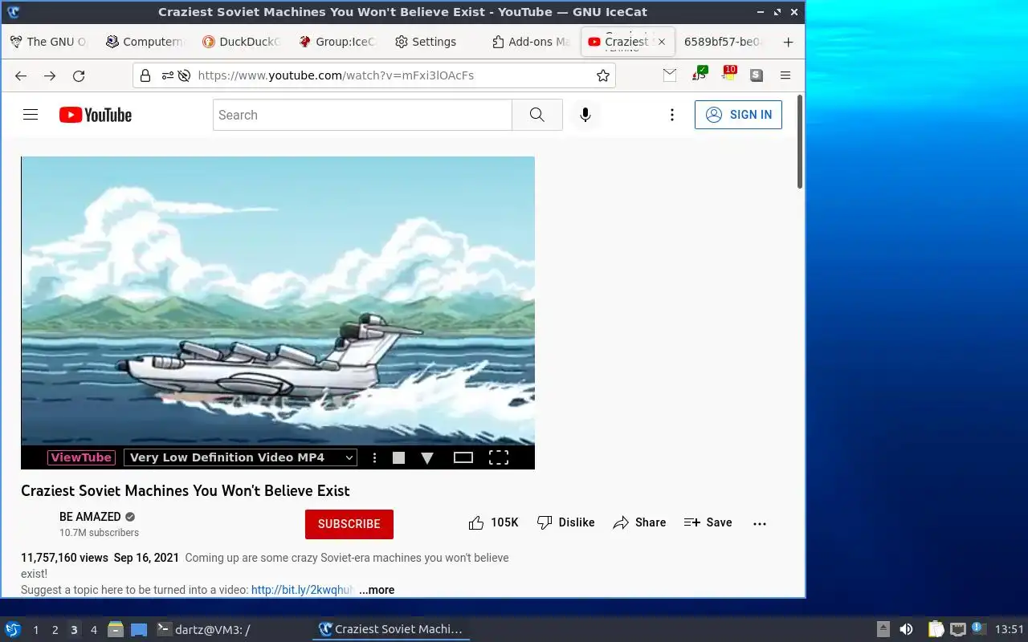Open YouTube settings three-dot menu
The width and height of the screenshot is (1028, 642).
pyautogui.click(x=672, y=115)
